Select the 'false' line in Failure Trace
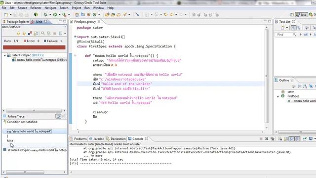The height and width of the screenshot is (178, 316). click(10, 140)
